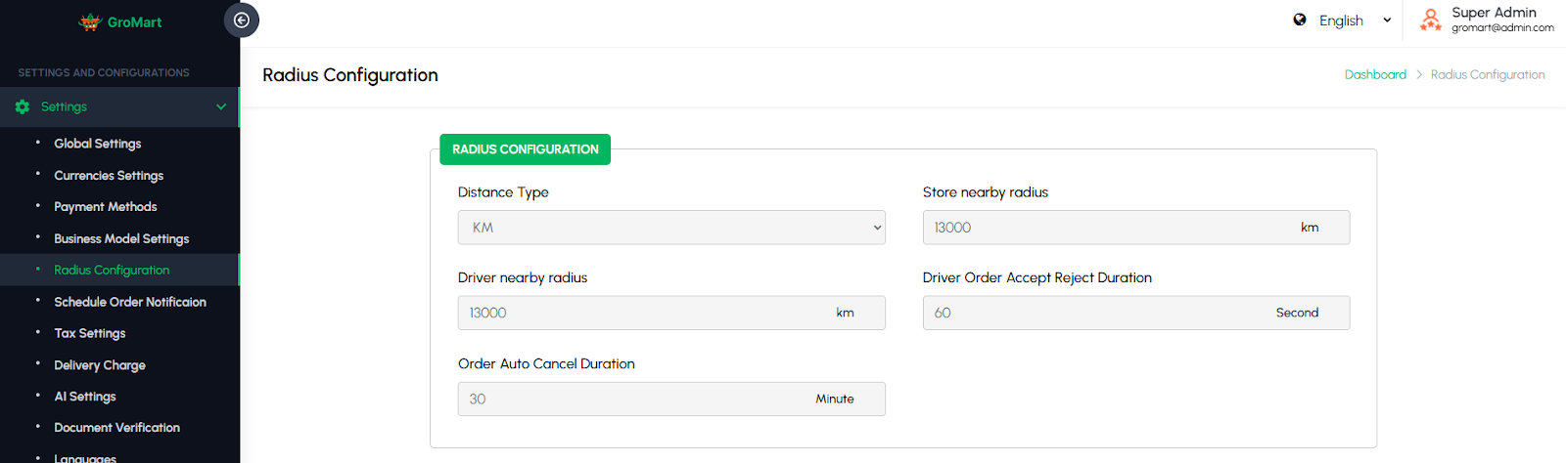Click the globe language icon
The height and width of the screenshot is (463, 1566).
click(x=1300, y=20)
